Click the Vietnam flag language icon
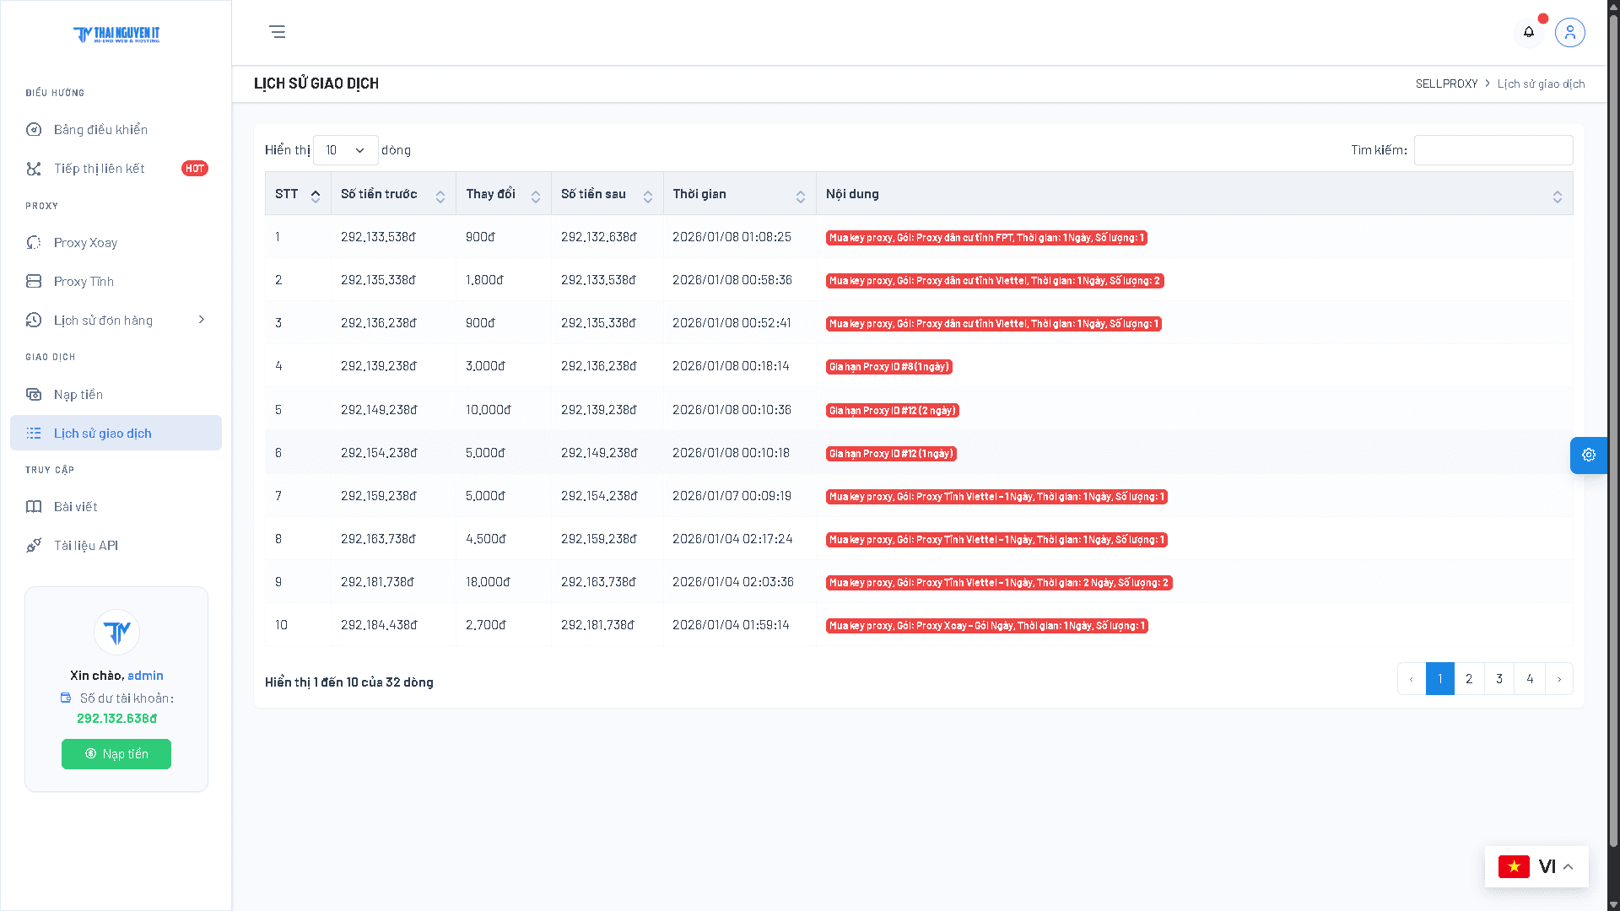This screenshot has height=911, width=1620. pyautogui.click(x=1514, y=866)
